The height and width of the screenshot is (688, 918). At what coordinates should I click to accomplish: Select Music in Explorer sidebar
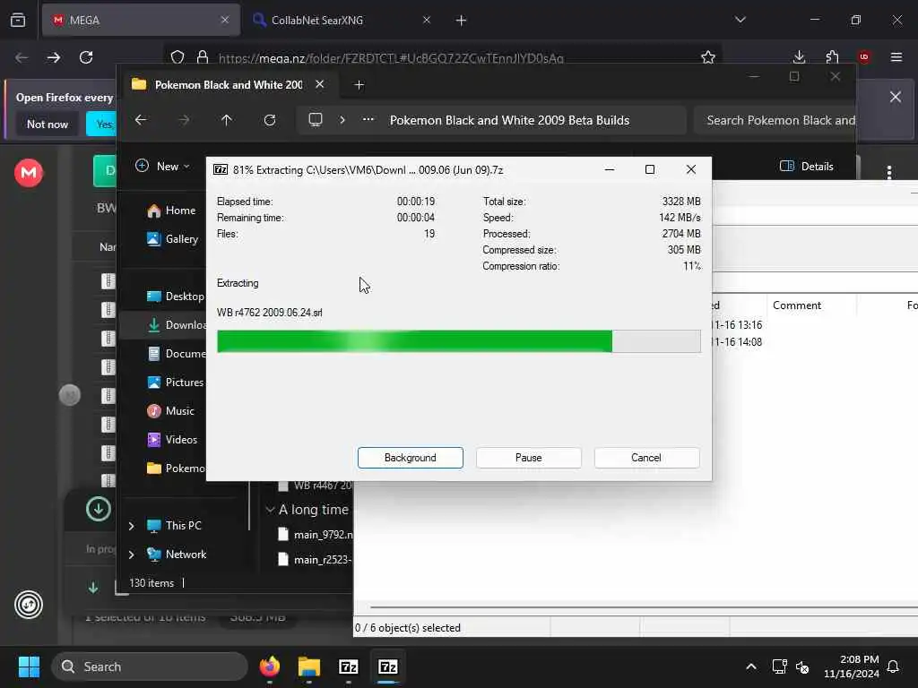pyautogui.click(x=169, y=410)
